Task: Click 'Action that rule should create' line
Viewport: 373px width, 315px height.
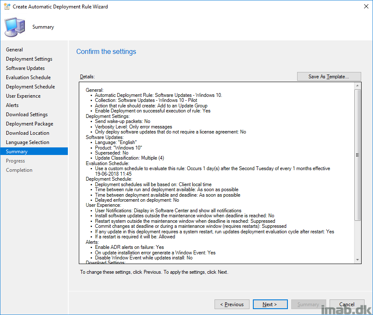Action: 151,106
